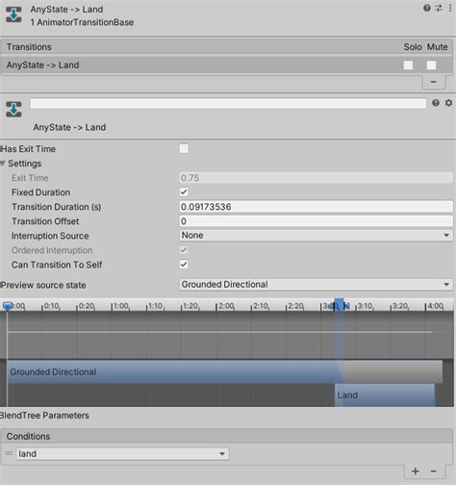Grab the condition row reorder handle

(x=9, y=453)
